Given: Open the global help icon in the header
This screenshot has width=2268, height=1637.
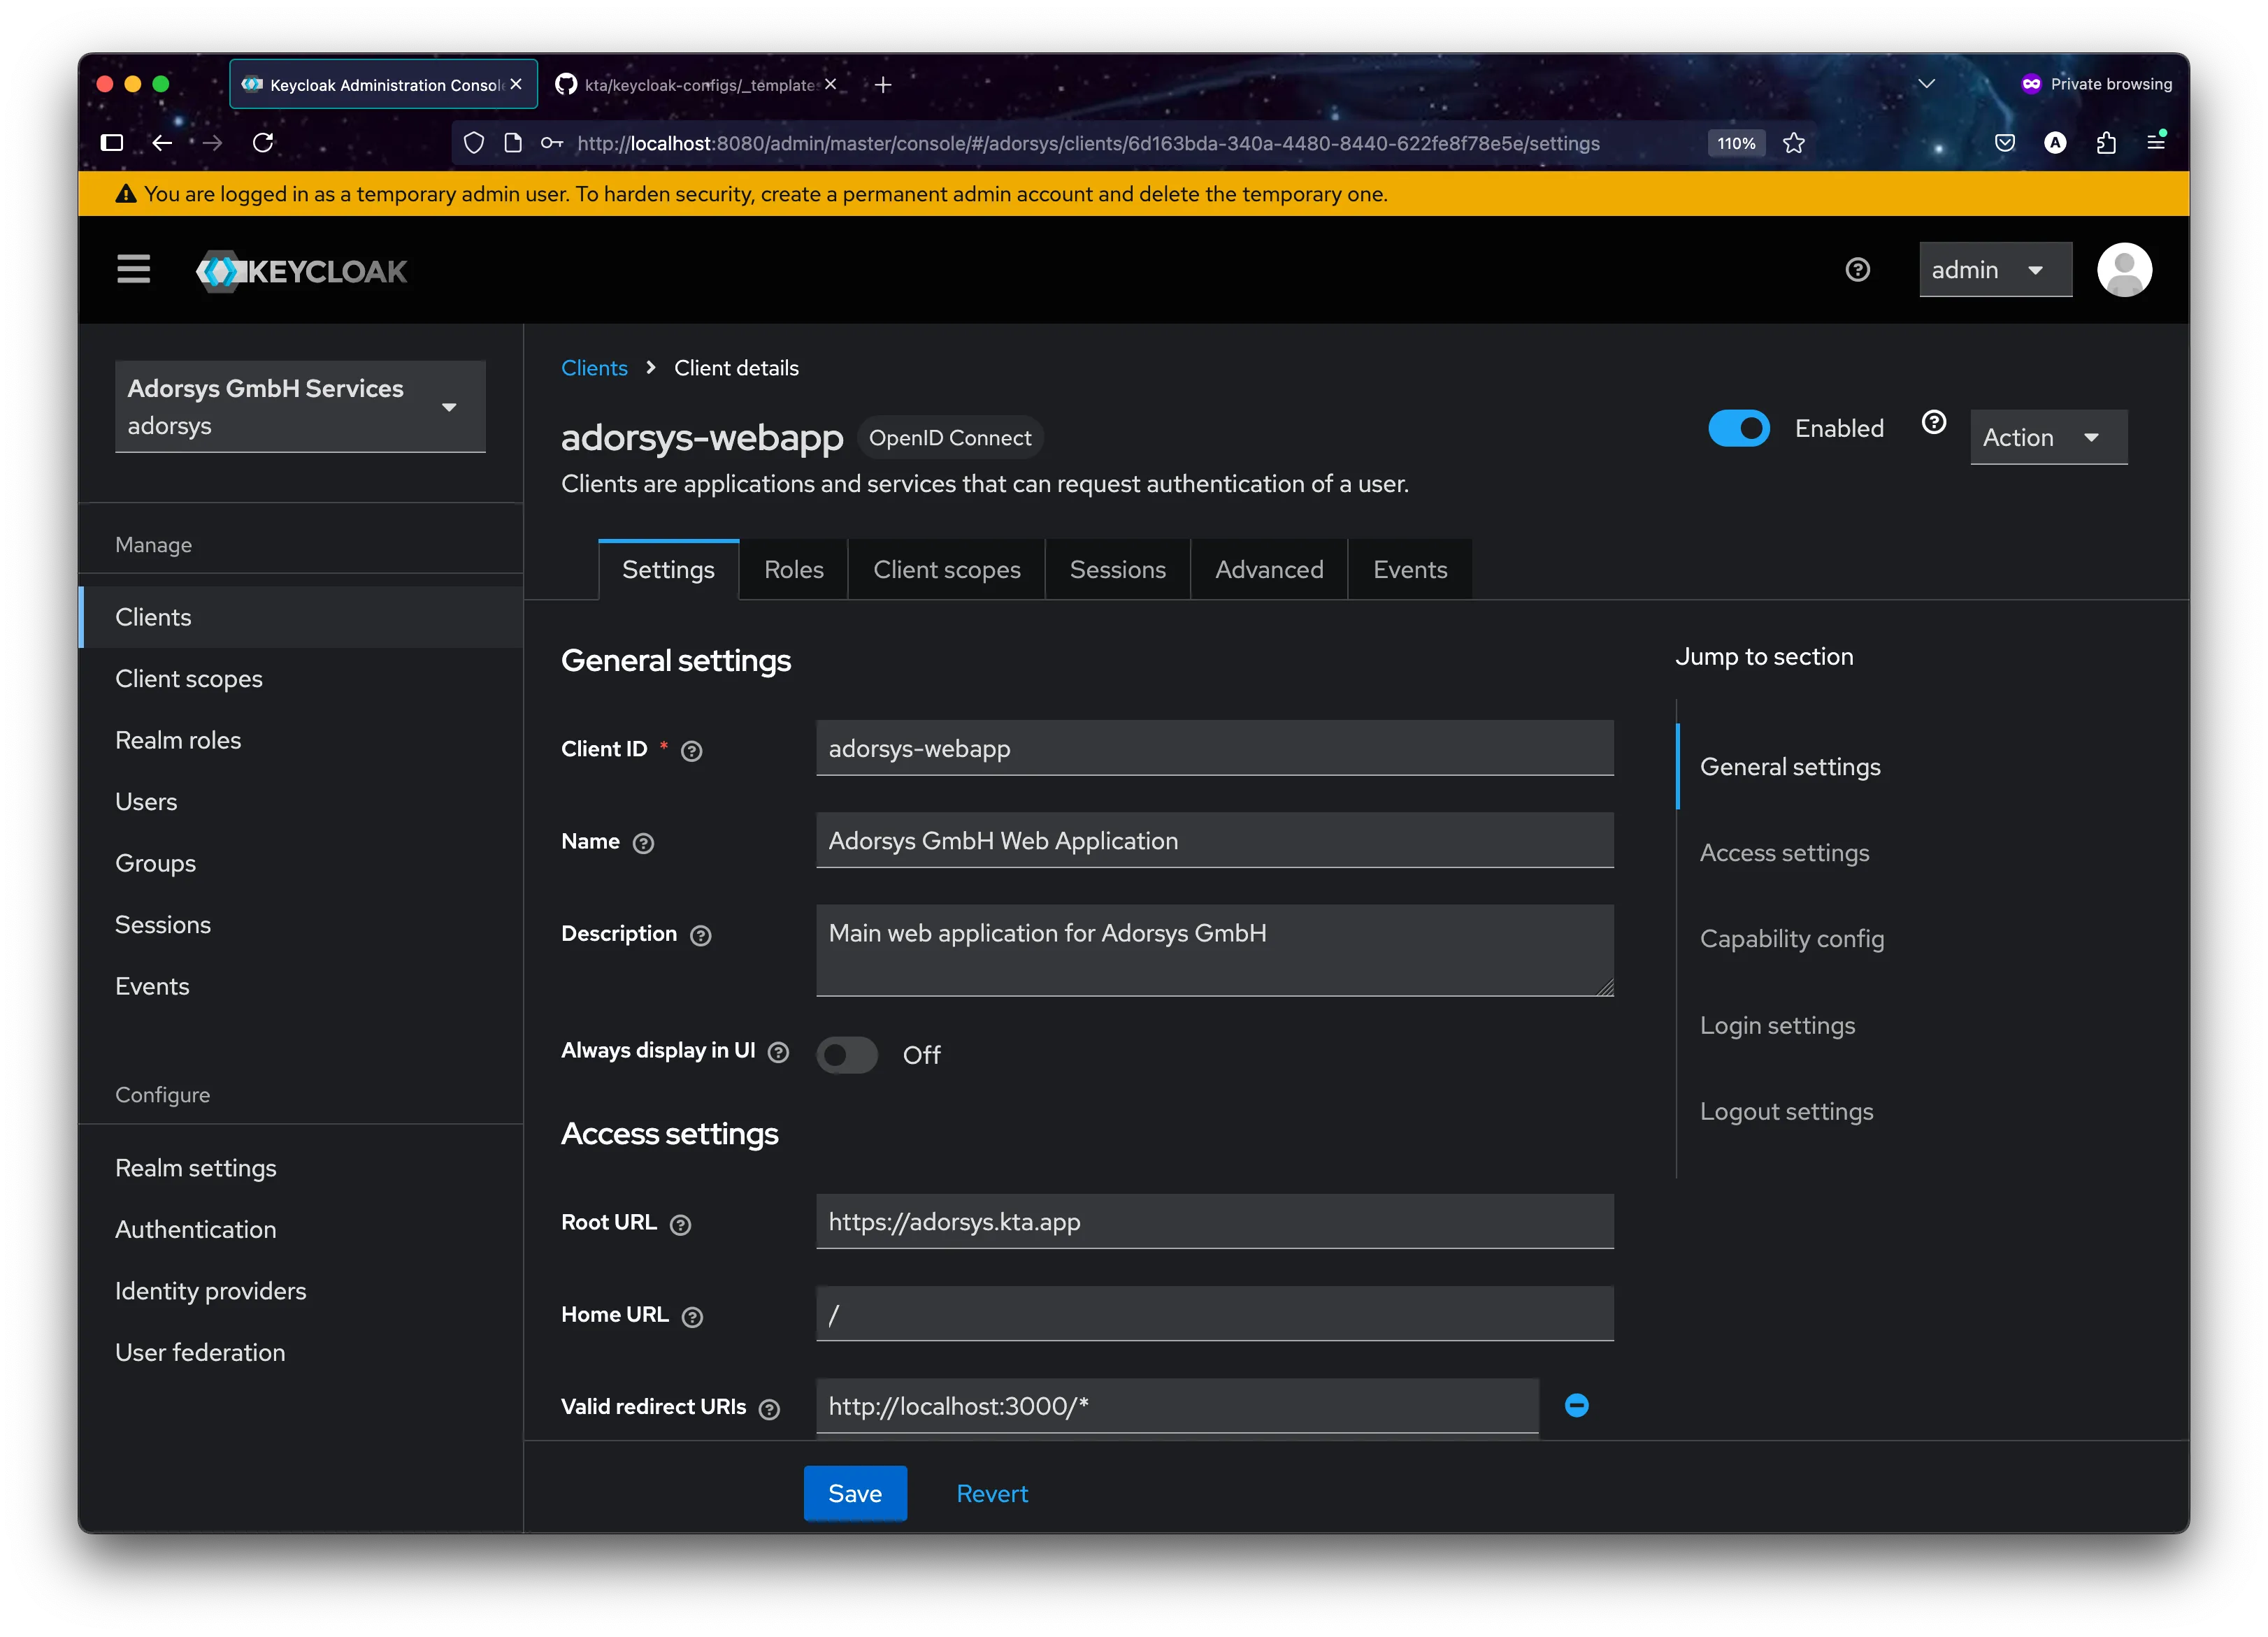Looking at the screenshot, I should (1857, 269).
